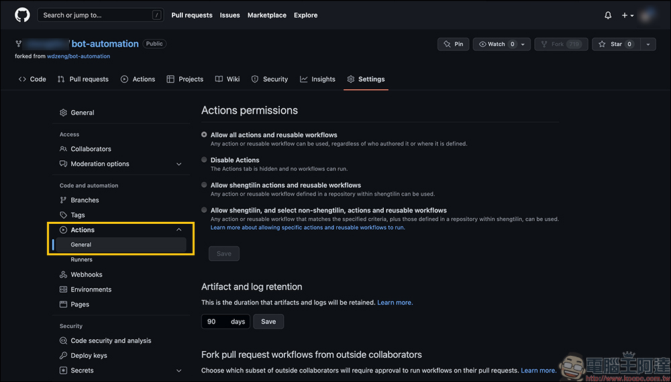Open the notifications bell

608,15
